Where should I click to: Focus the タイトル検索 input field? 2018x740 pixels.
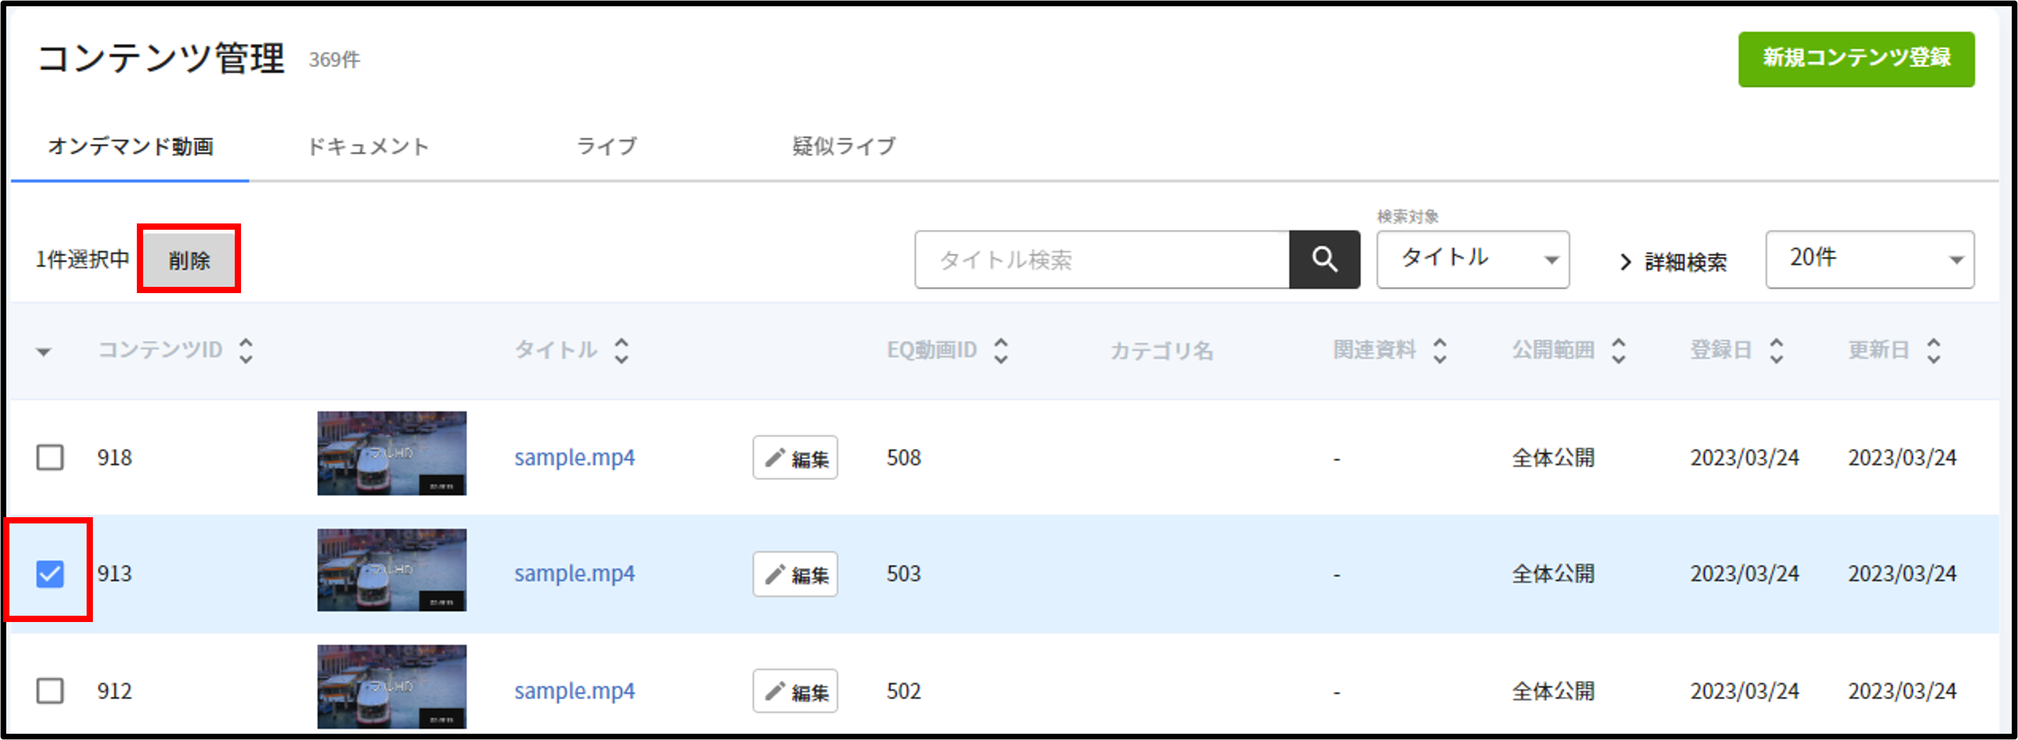point(1102,259)
